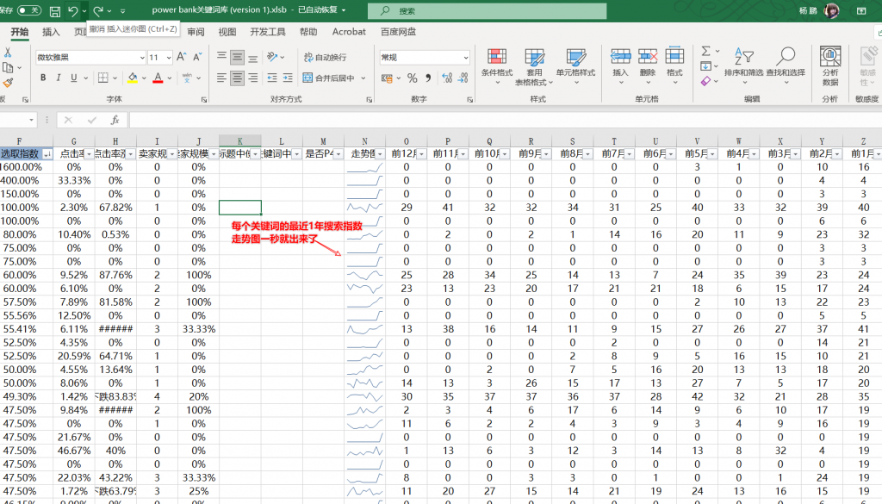Switch to the 开发工具 ribbon tab
Image resolution: width=882 pixels, height=504 pixels.
(268, 32)
